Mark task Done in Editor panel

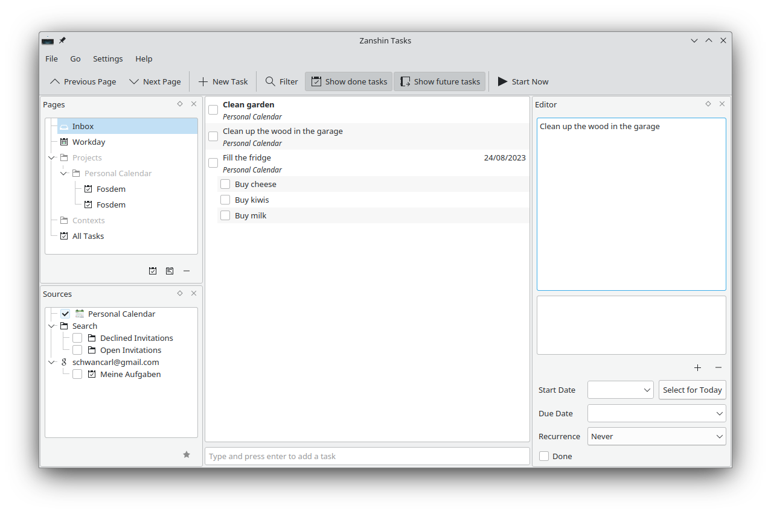(544, 456)
